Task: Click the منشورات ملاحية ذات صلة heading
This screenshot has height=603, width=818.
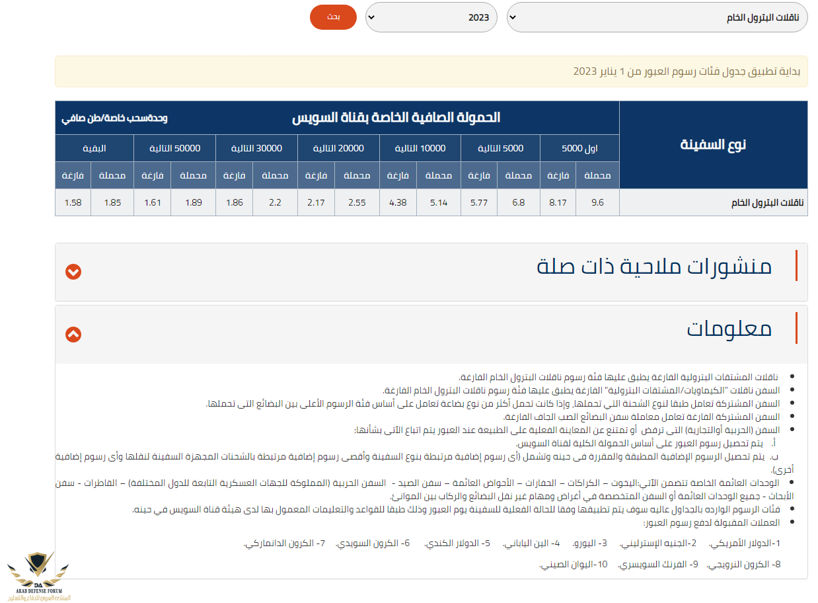Action: 654,266
